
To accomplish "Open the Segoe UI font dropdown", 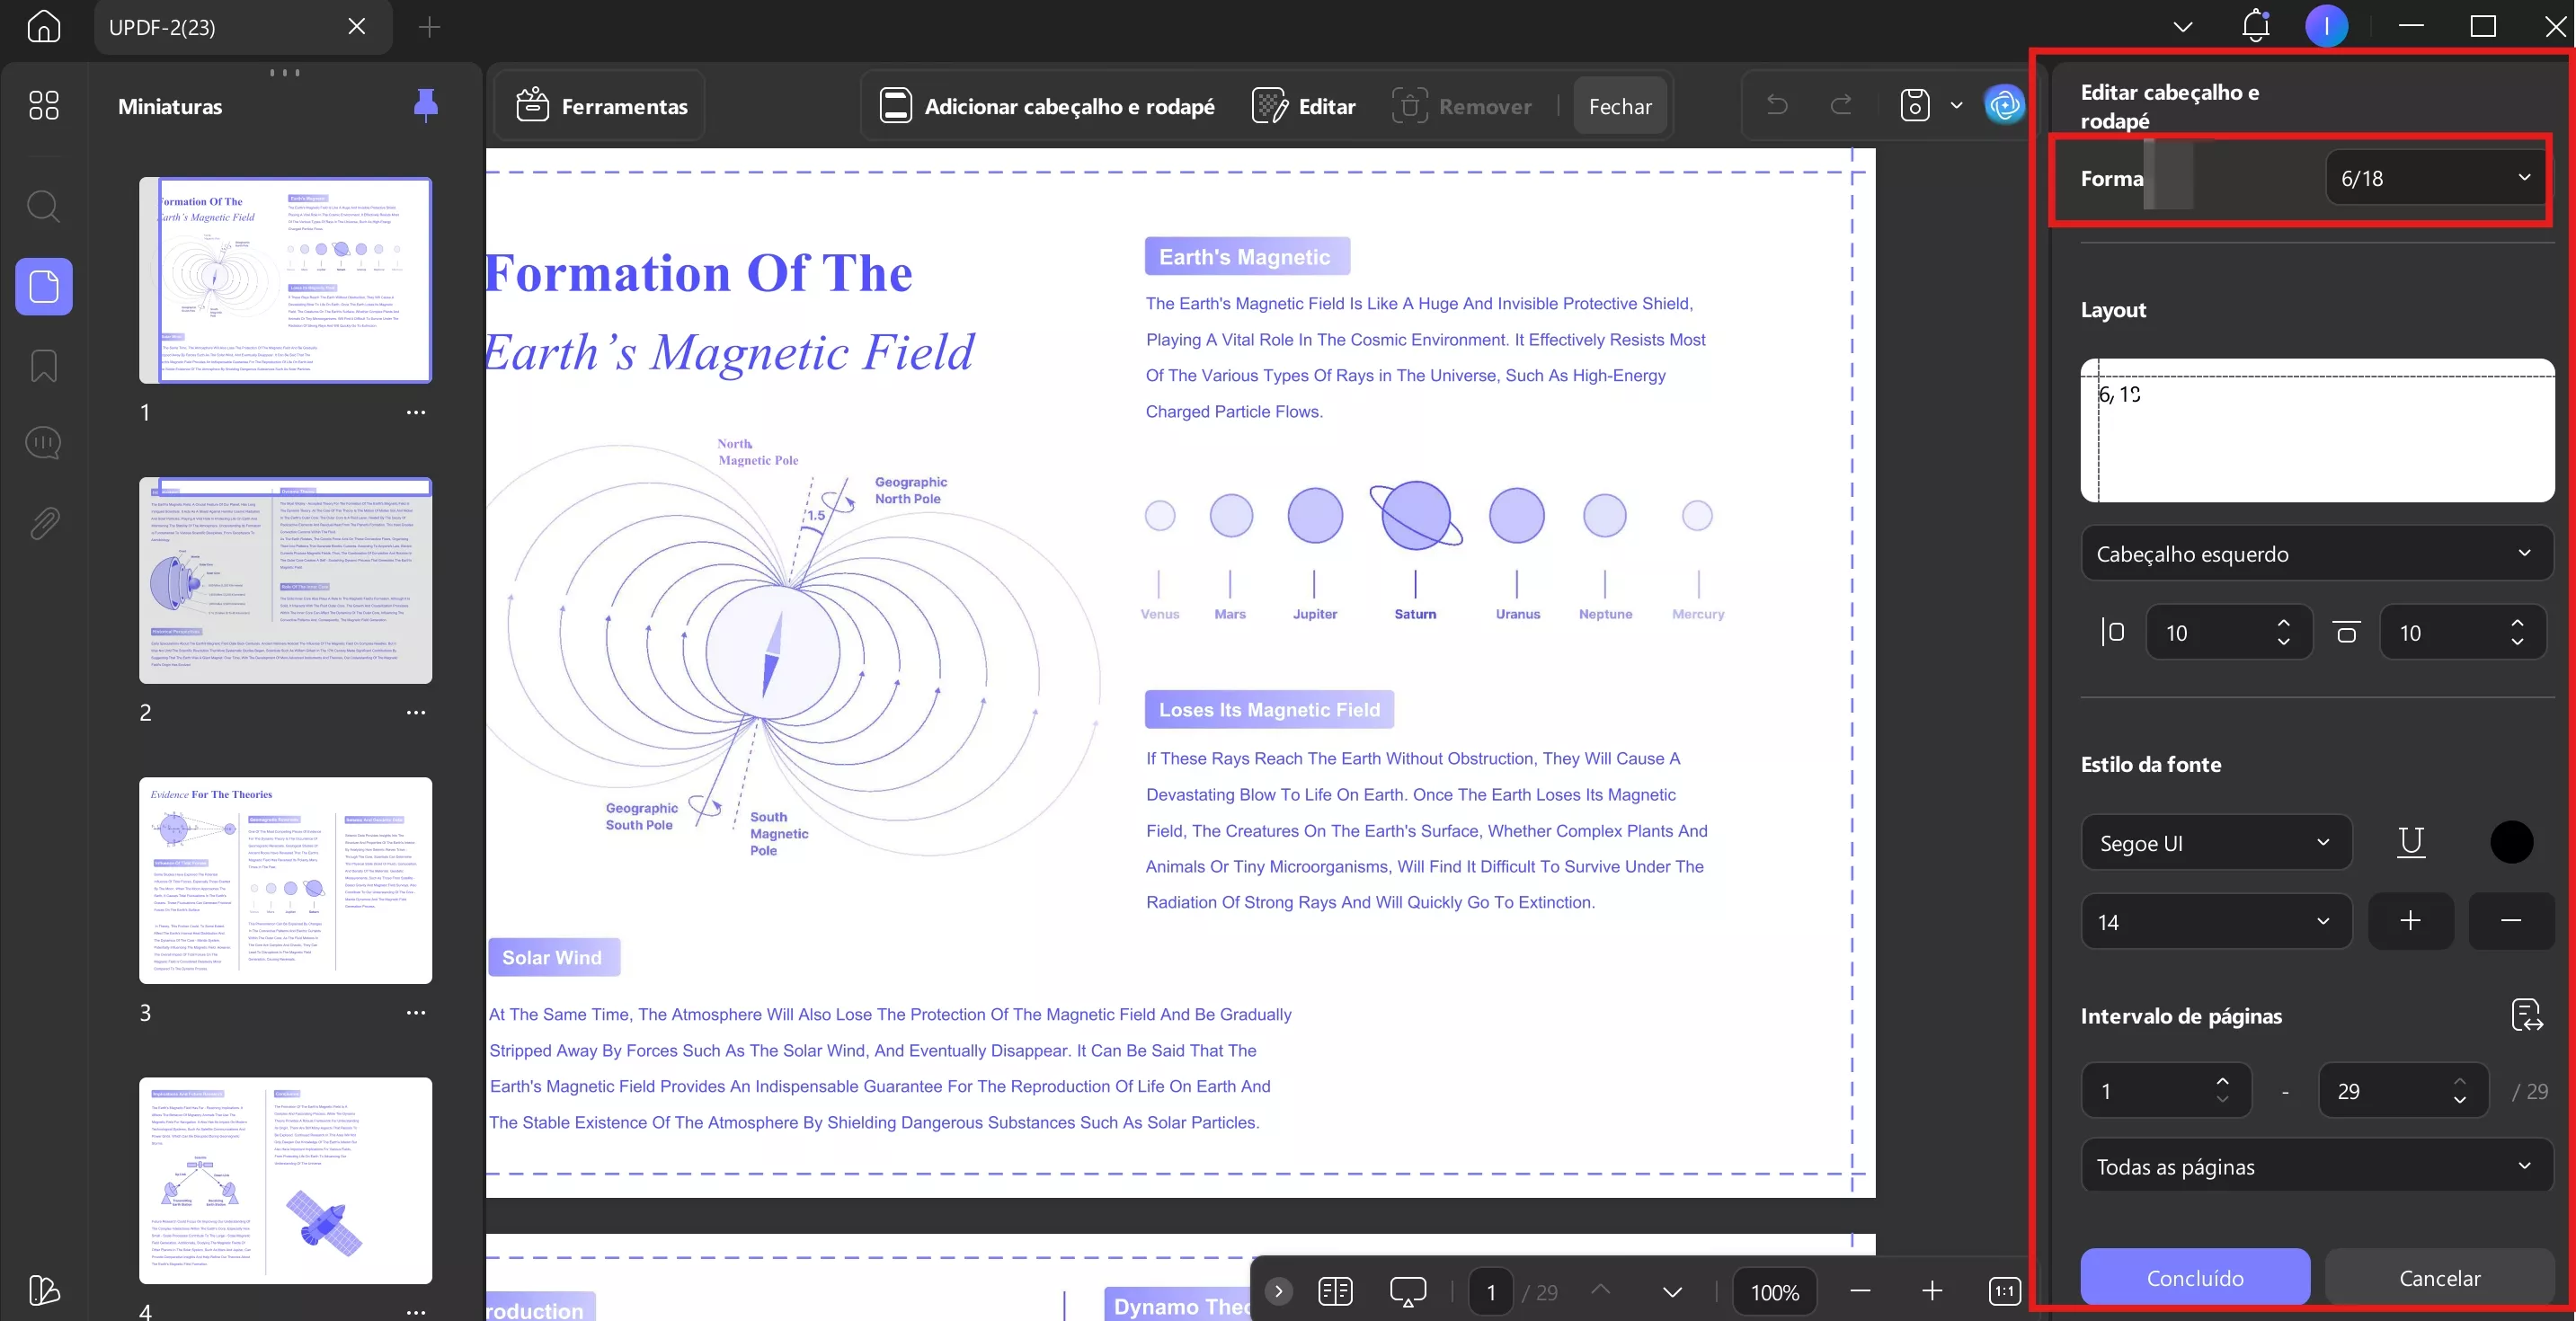I will coord(2216,842).
